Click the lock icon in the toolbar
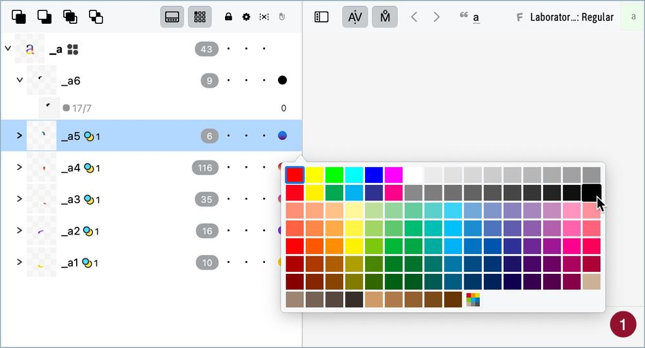The width and height of the screenshot is (645, 348). [228, 17]
